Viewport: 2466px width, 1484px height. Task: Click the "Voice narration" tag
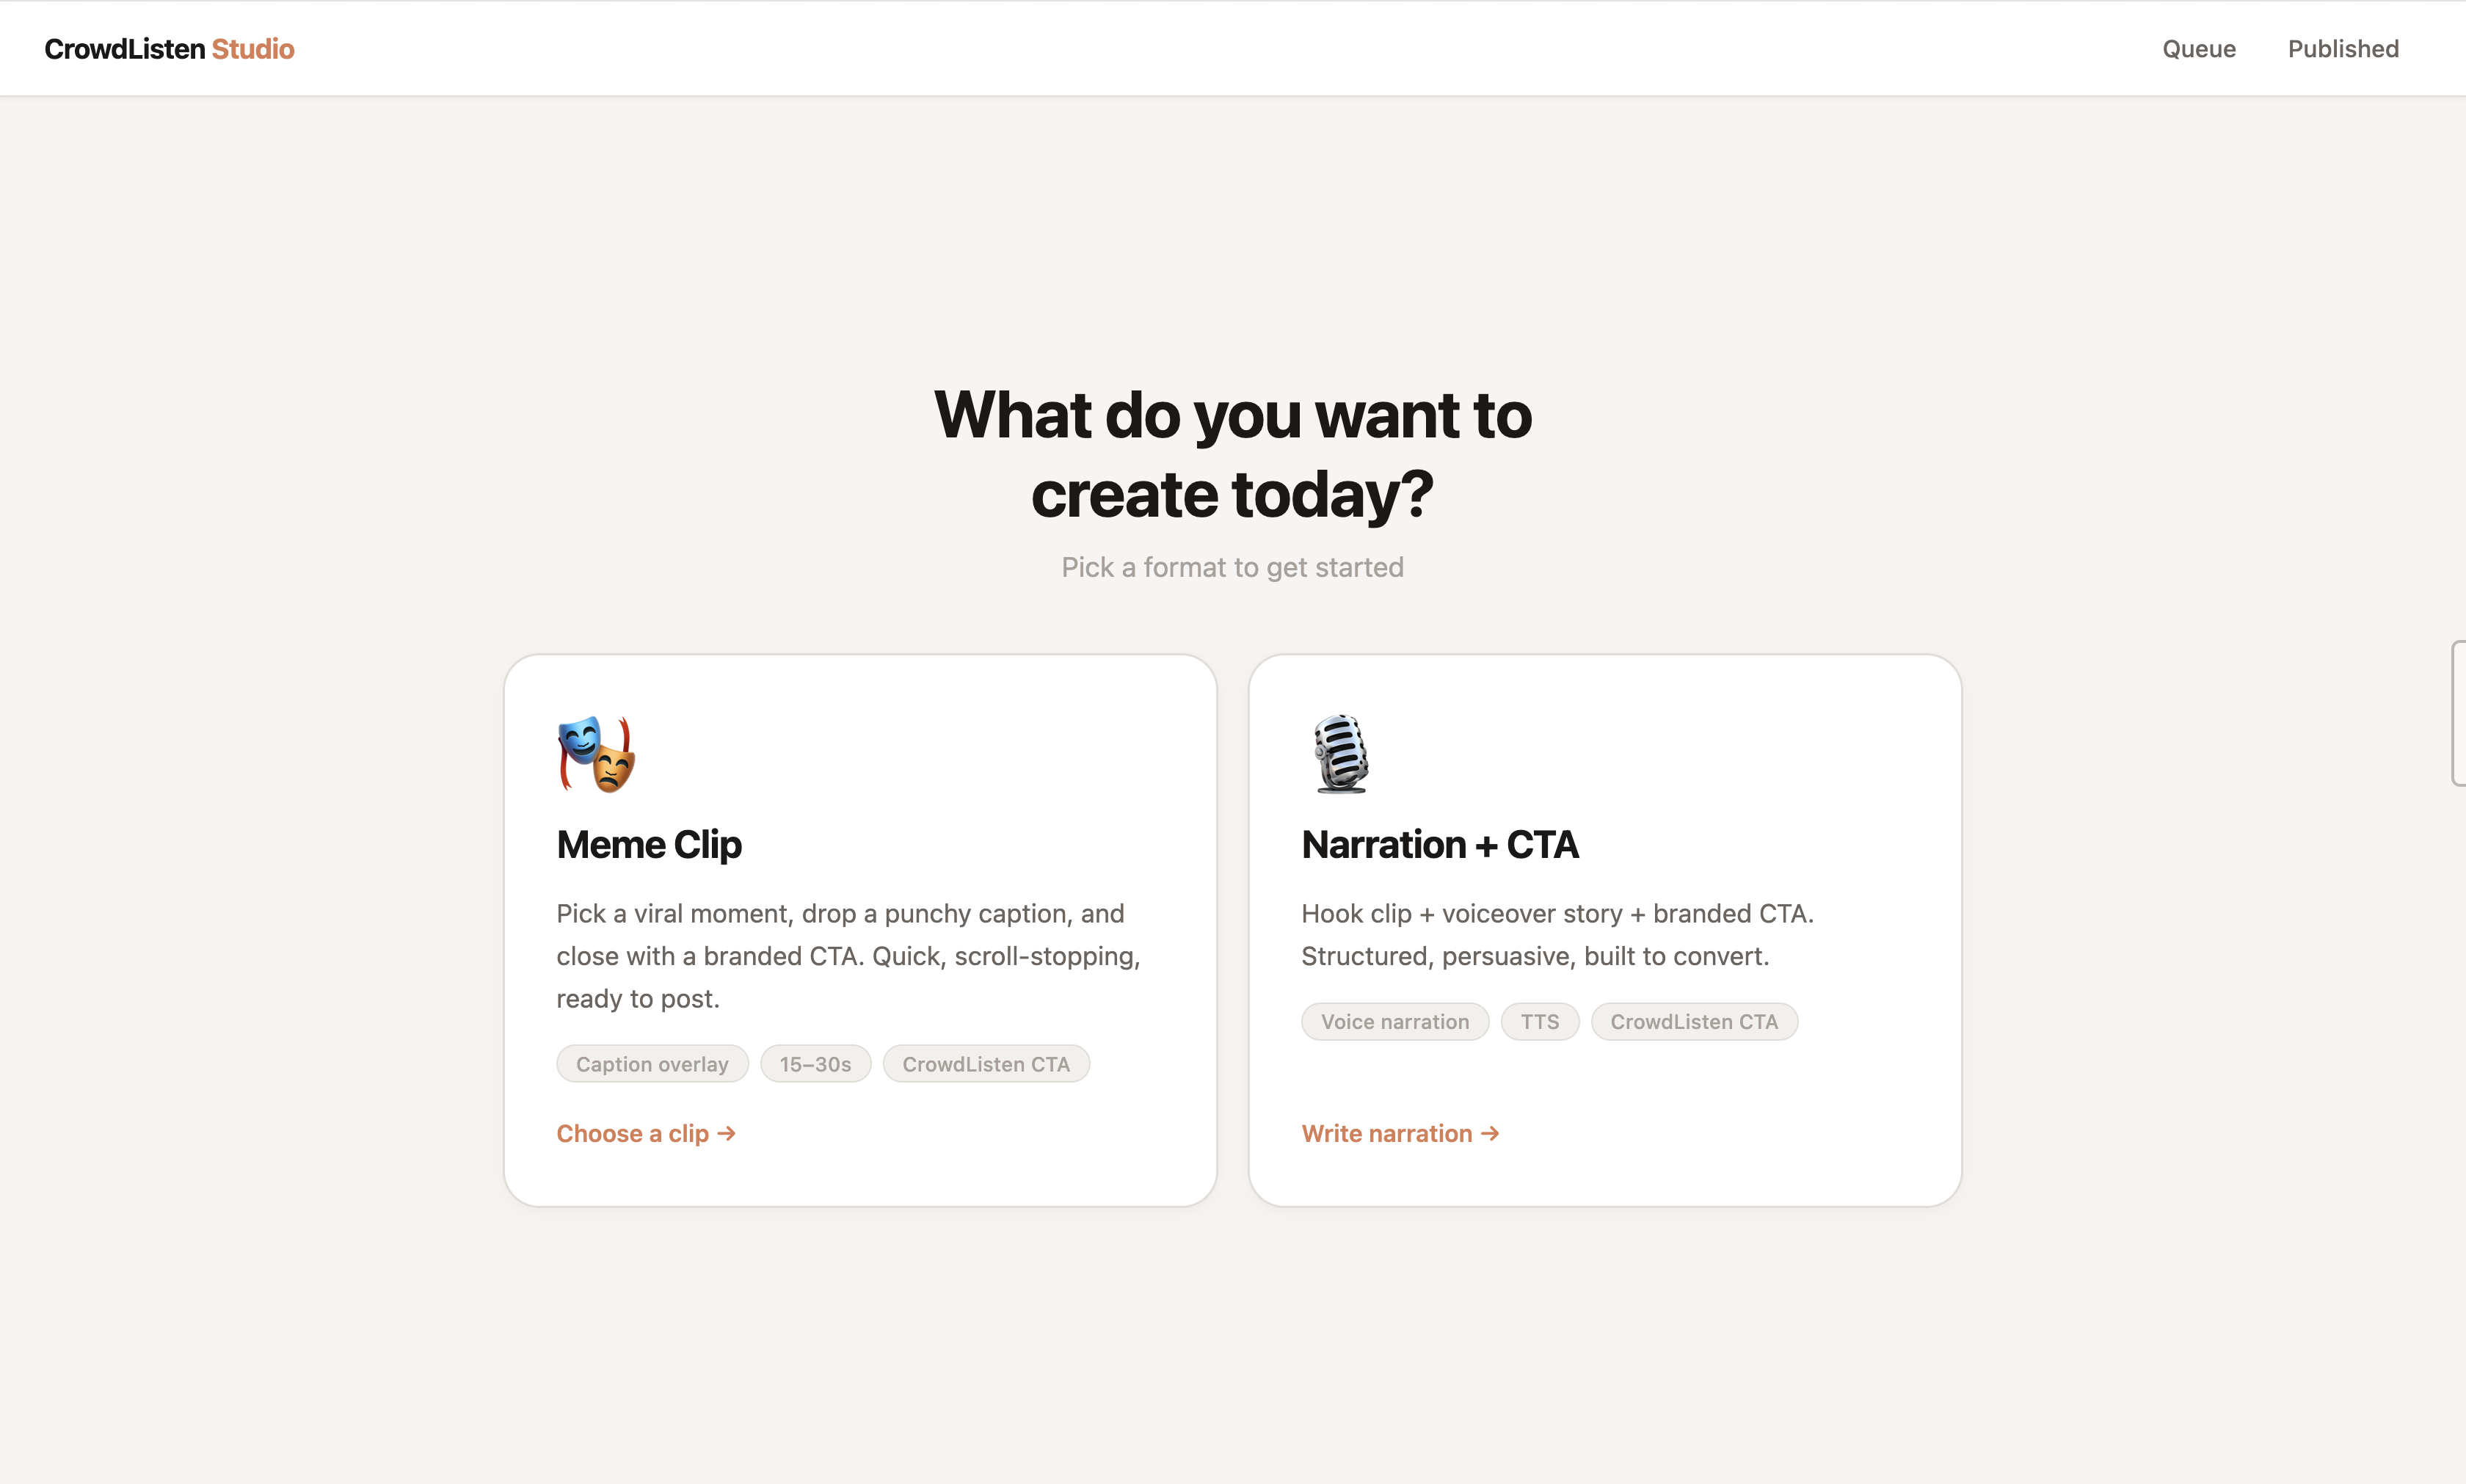pyautogui.click(x=1394, y=1022)
